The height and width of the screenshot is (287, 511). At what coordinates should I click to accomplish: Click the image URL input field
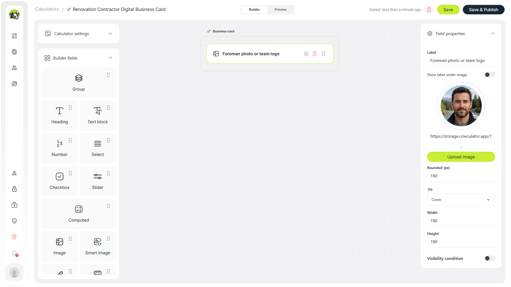461,136
